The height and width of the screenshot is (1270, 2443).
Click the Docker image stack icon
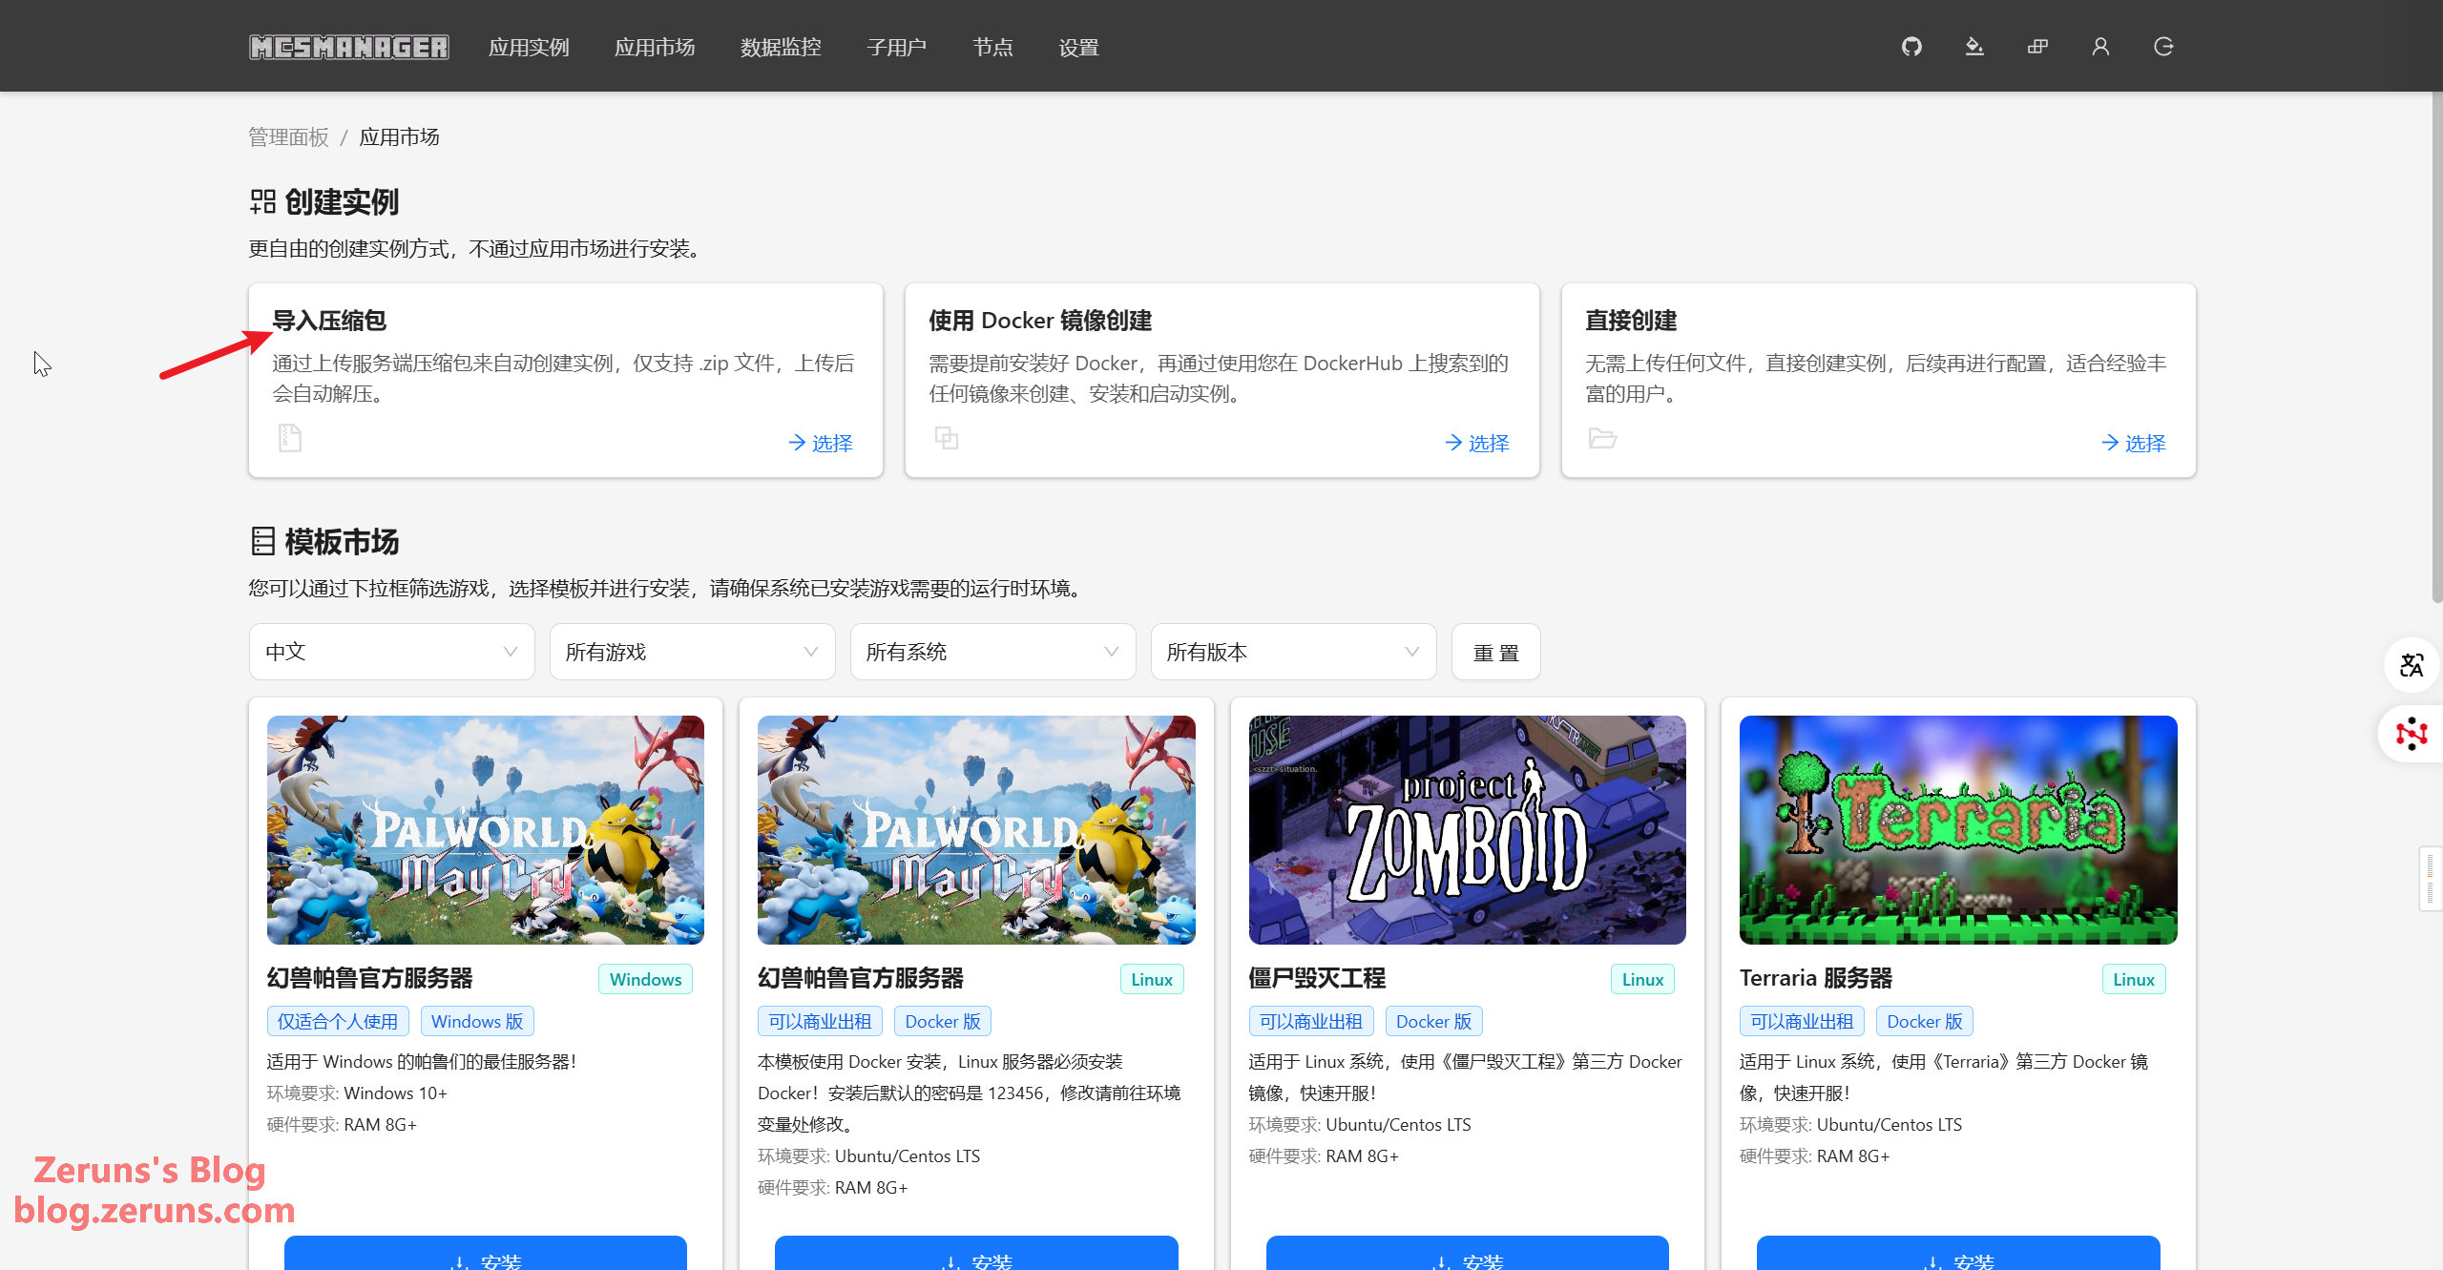[x=947, y=438]
